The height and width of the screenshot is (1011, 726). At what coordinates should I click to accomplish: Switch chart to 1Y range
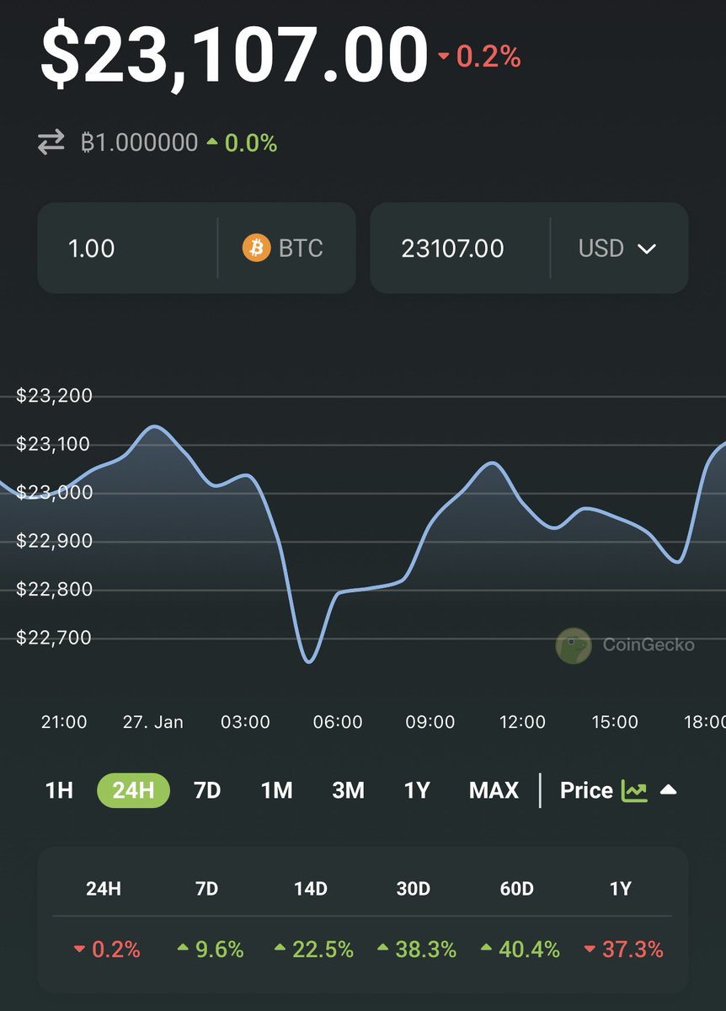click(417, 791)
